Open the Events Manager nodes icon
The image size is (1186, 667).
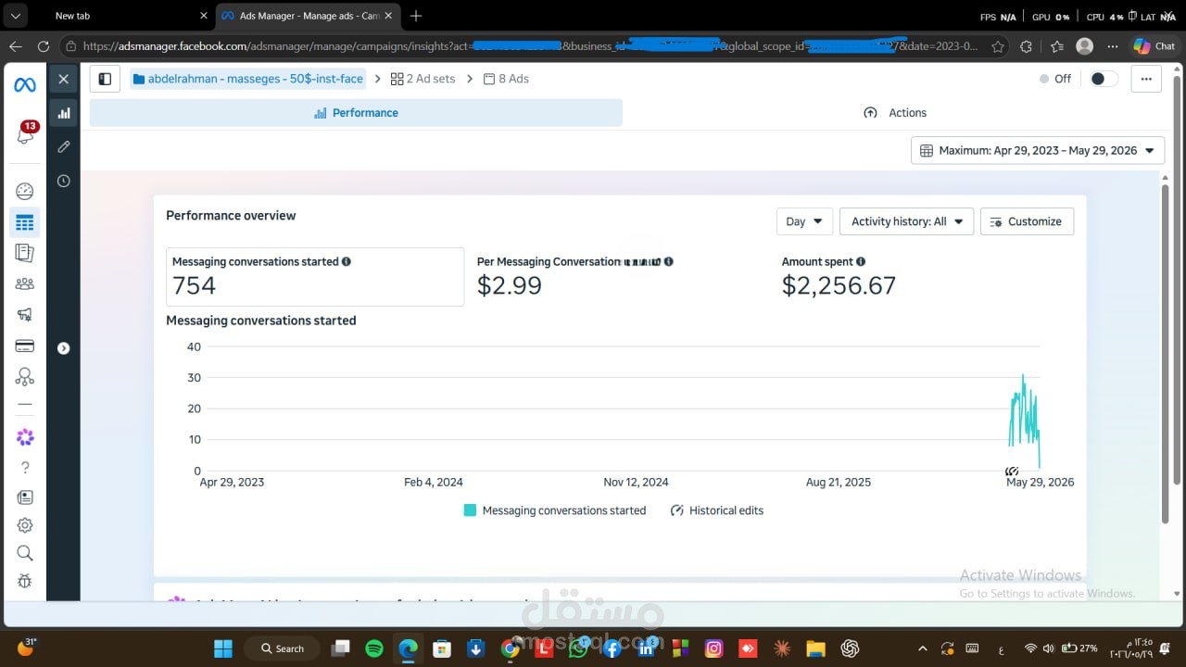(x=25, y=377)
